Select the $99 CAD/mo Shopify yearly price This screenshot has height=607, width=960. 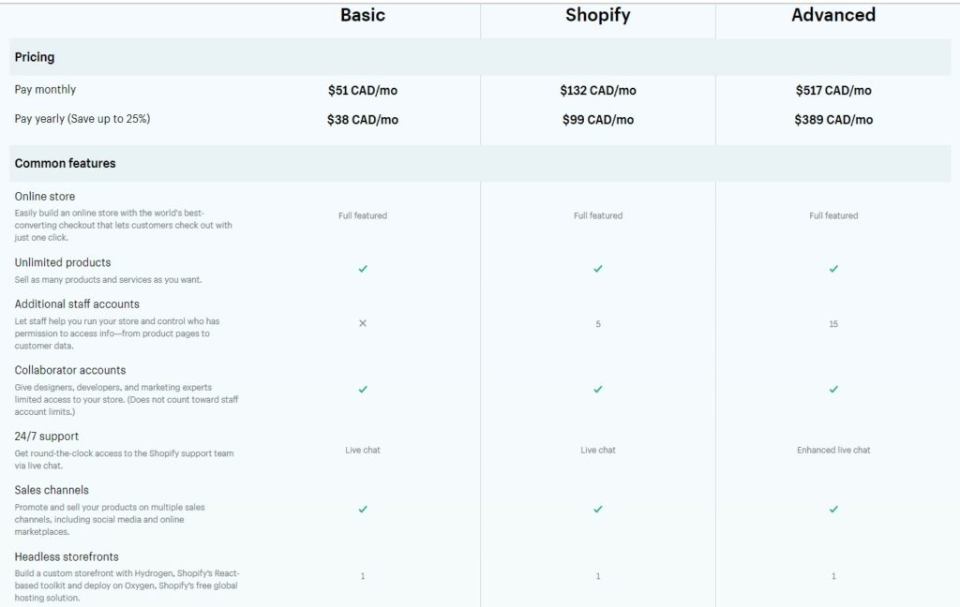point(597,120)
